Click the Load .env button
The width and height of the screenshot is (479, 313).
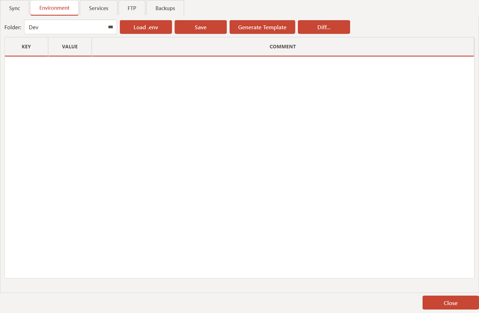[x=146, y=27]
